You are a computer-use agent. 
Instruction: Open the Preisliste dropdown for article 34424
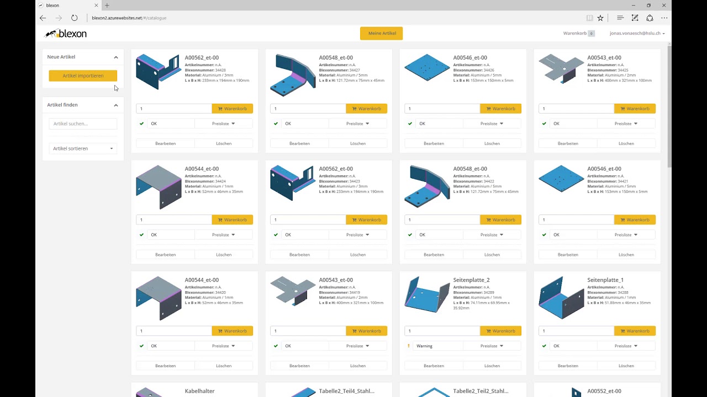click(224, 235)
